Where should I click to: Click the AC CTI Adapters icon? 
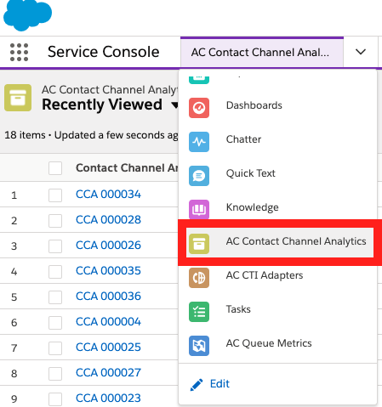click(x=199, y=278)
